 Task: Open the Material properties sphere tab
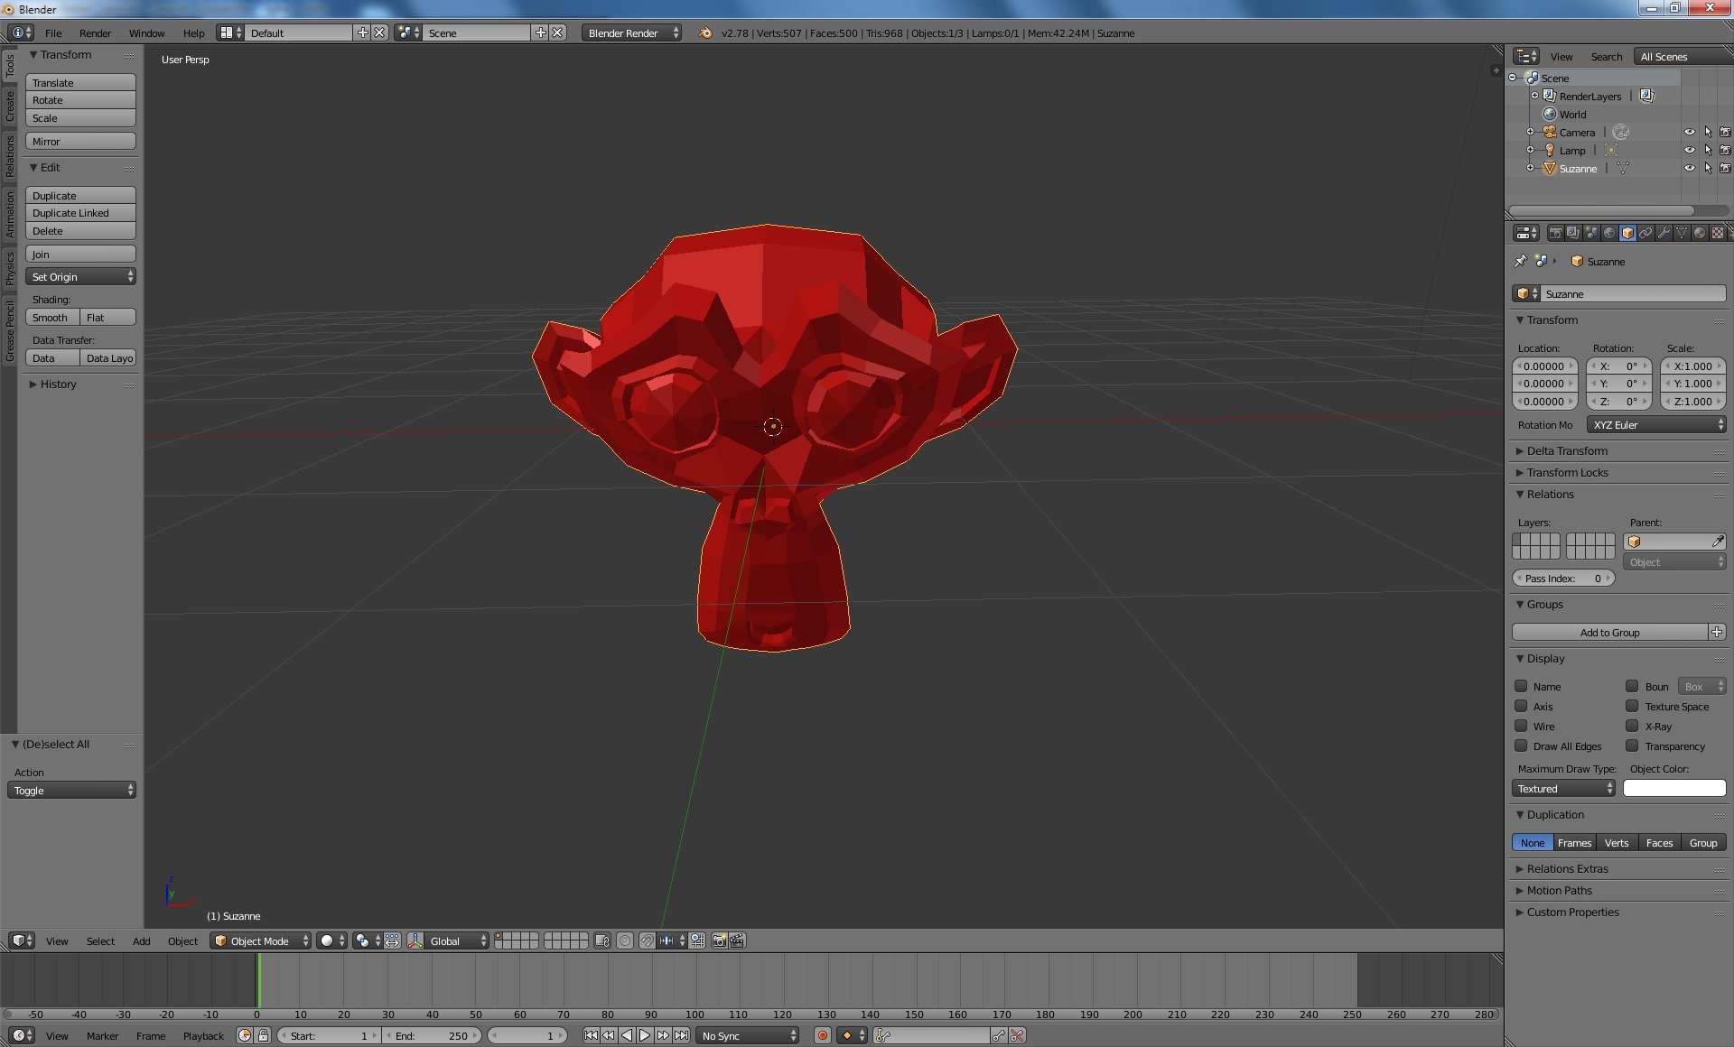(x=1700, y=233)
